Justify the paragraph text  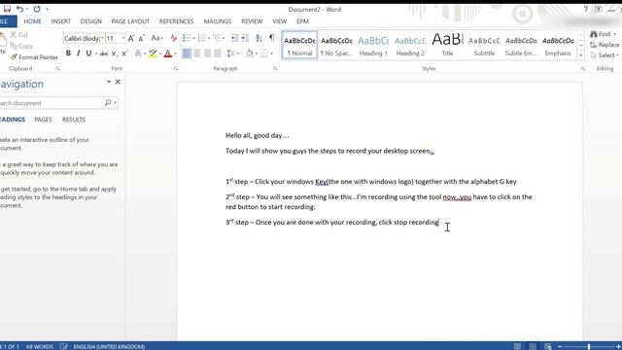(x=218, y=53)
